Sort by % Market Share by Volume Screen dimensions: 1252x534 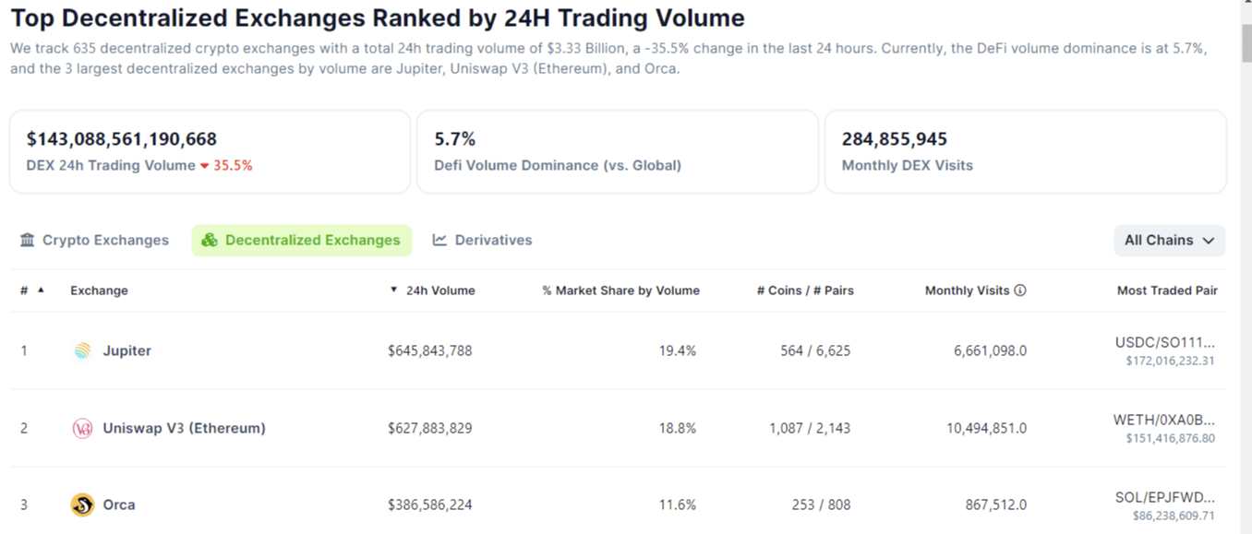pos(620,291)
